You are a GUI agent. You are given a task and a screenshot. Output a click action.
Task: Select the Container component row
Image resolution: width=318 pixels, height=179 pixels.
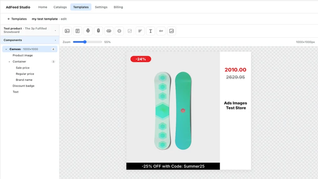pos(30,62)
